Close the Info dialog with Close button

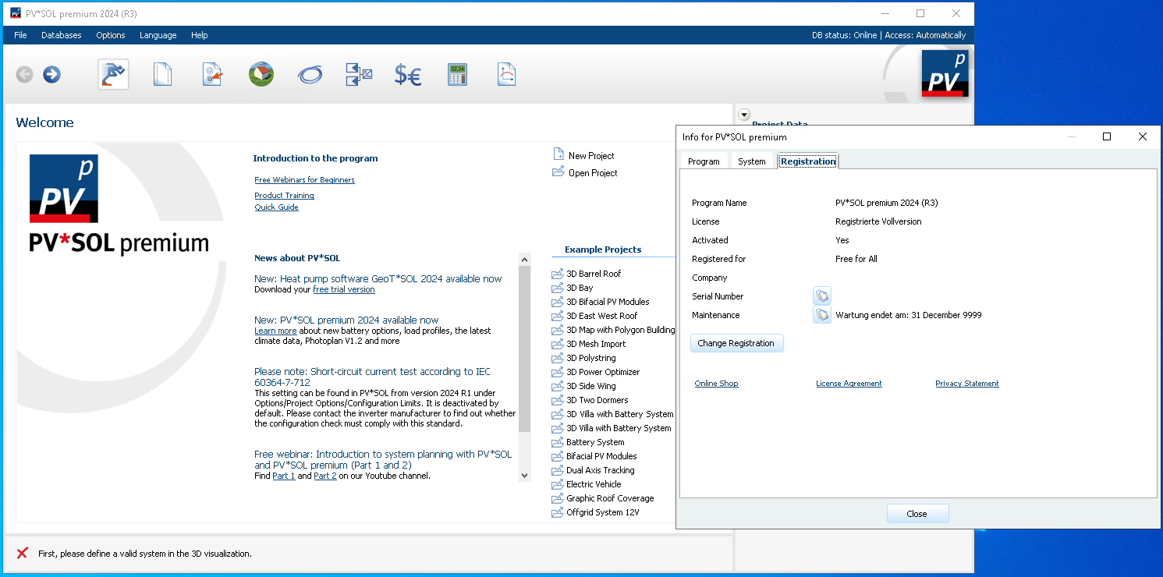(917, 514)
